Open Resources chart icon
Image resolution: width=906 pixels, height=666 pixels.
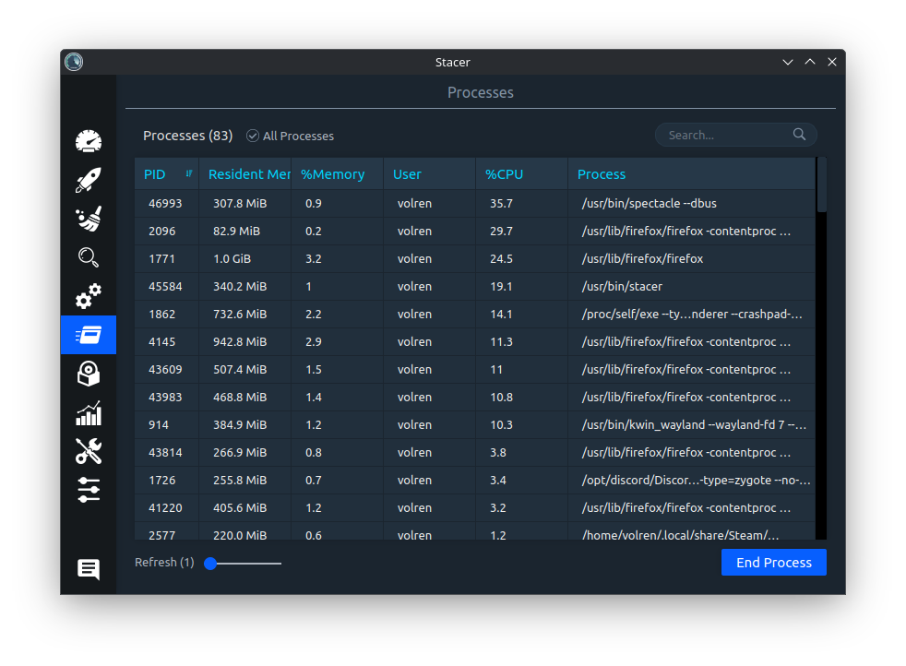pos(89,412)
